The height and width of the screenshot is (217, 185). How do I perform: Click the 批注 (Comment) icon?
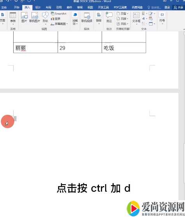[109, 17]
